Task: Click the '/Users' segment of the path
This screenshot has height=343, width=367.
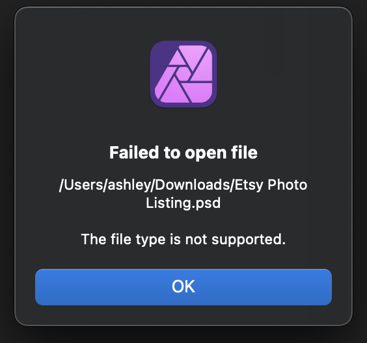Action: click(x=81, y=185)
